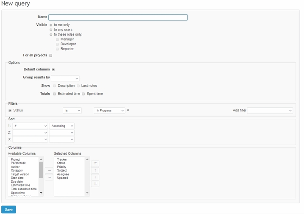304x214 pixels.
Task: Expand the Add filter dropdown
Action: tap(270, 110)
